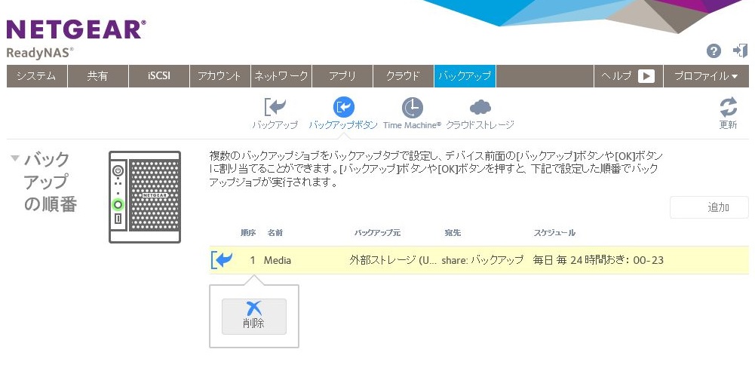Open the プロファイル dropdown menu
This screenshot has height=389, width=755.
(706, 76)
